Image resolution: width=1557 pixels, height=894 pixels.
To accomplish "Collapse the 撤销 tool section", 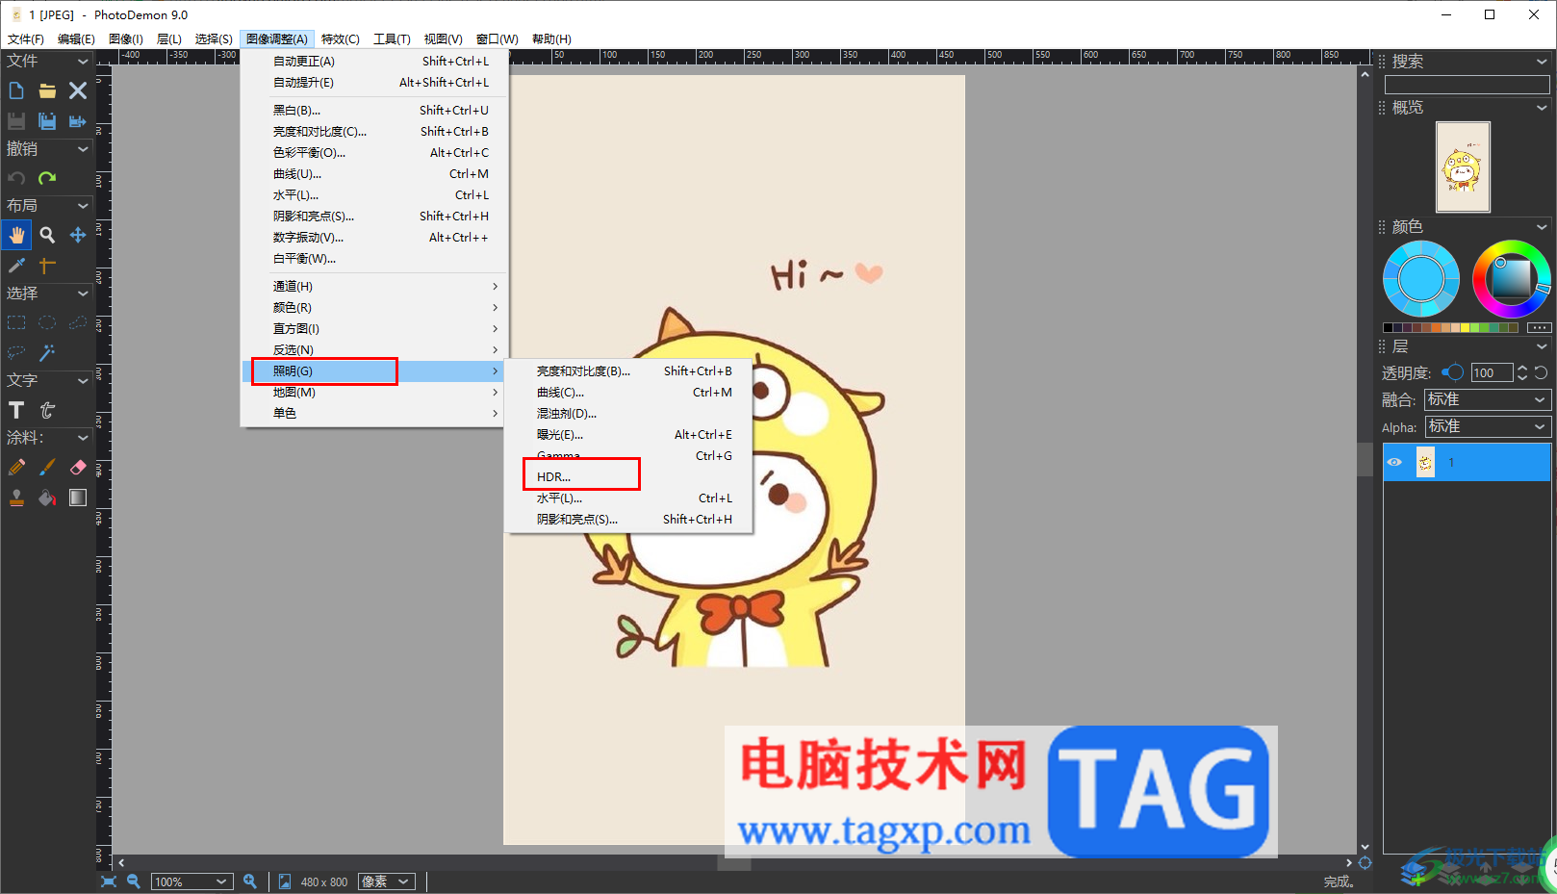I will (x=83, y=149).
